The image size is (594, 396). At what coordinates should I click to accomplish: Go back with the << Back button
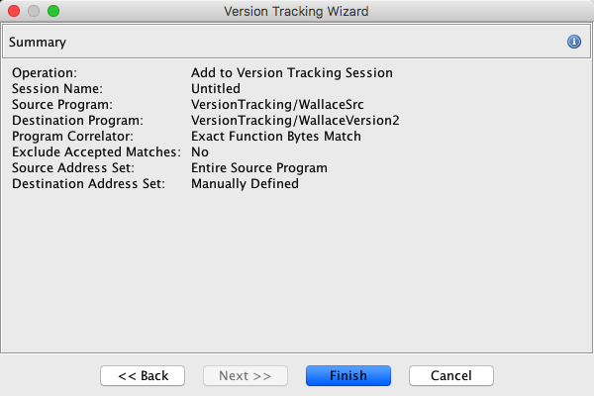[x=143, y=376]
